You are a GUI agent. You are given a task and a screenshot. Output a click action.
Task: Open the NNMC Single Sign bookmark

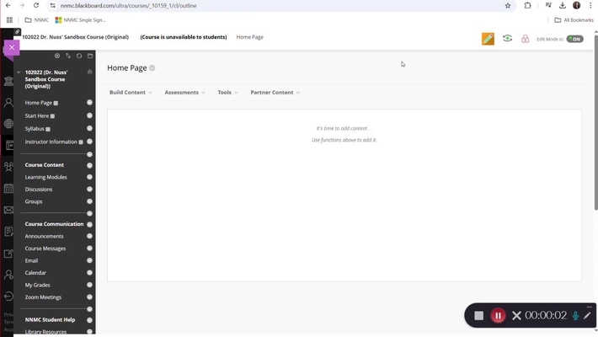click(81, 20)
